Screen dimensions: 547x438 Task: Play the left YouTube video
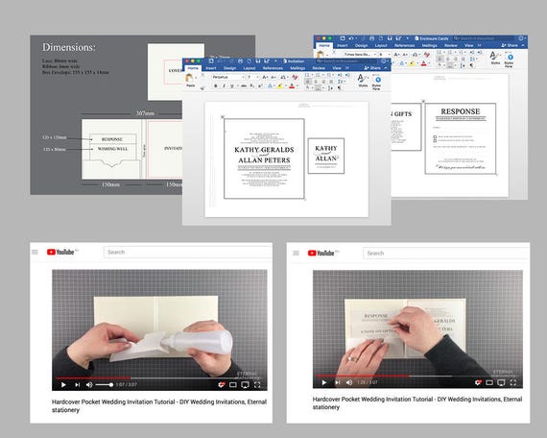[63, 384]
